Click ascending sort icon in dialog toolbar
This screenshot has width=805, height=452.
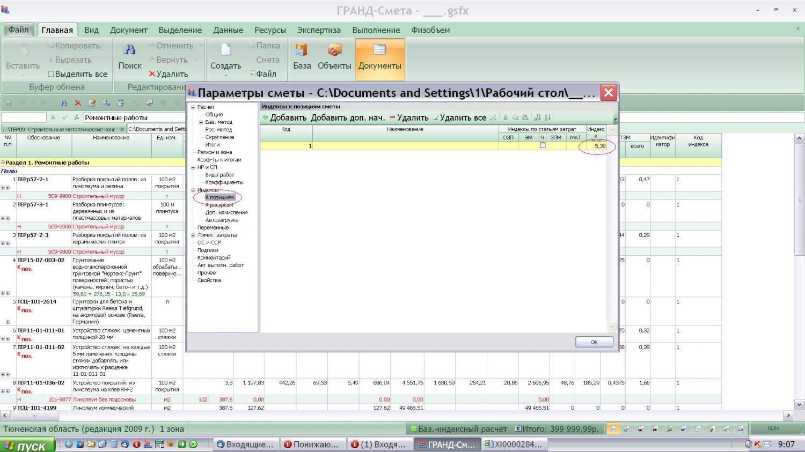click(x=537, y=117)
